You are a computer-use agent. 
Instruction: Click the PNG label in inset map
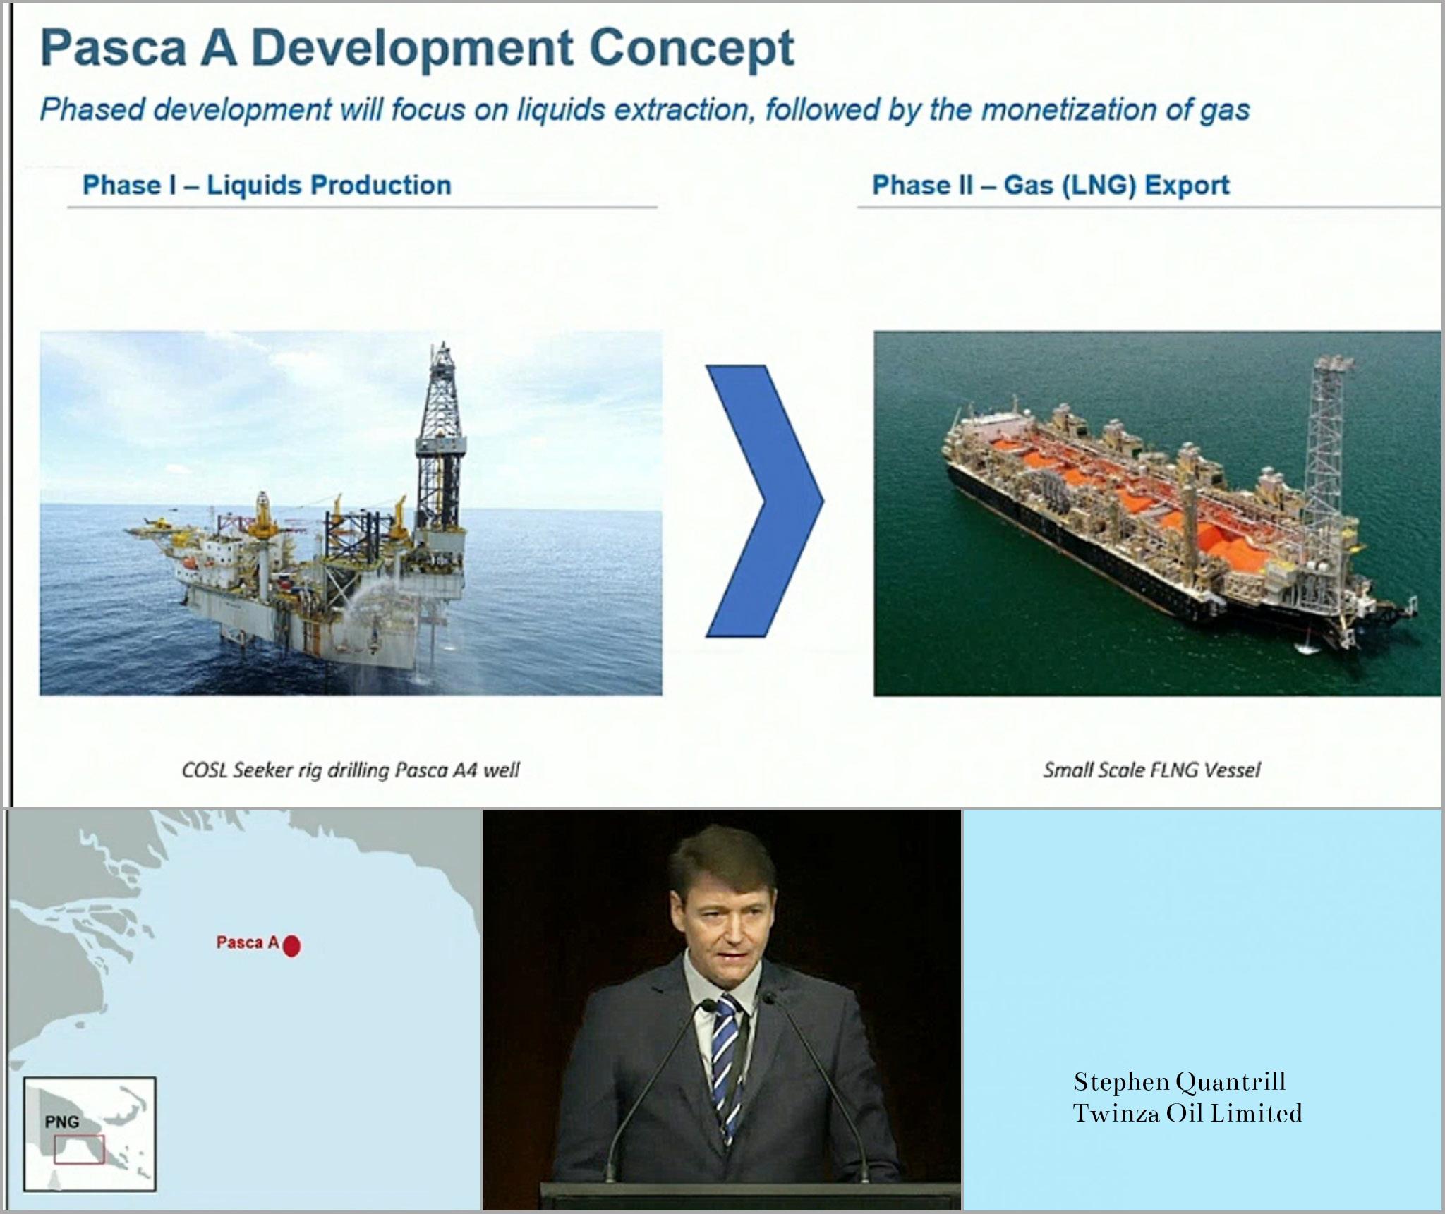[x=61, y=1122]
